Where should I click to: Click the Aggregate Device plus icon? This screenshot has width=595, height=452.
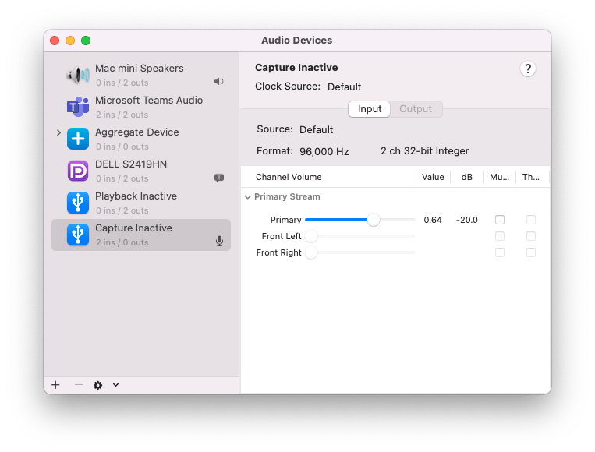pos(78,139)
